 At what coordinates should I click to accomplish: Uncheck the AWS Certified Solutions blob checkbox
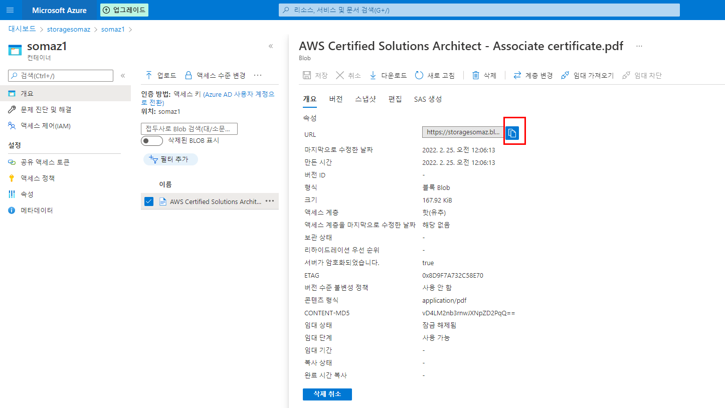[148, 201]
